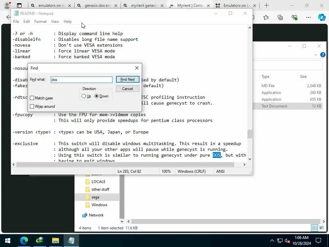Switch to 'Emulators on' last browser tab
This screenshot has height=247, width=329.
(x=236, y=5)
